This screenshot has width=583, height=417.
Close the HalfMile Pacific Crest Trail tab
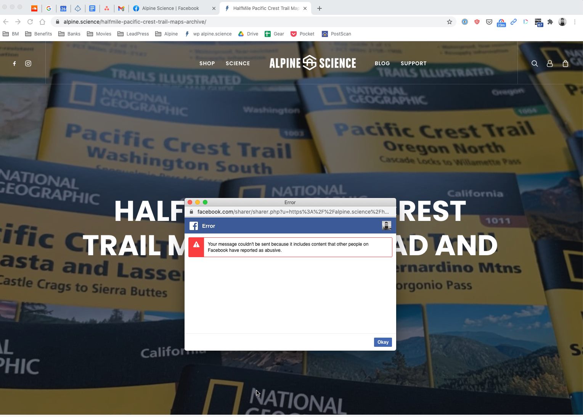tap(305, 8)
